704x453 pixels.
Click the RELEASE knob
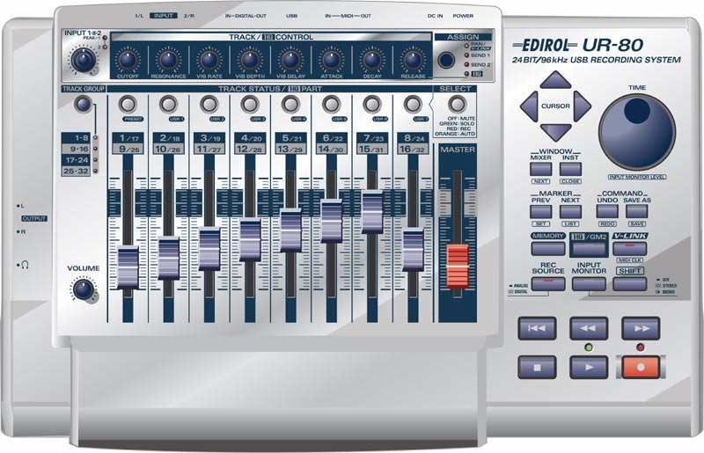pyautogui.click(x=413, y=60)
